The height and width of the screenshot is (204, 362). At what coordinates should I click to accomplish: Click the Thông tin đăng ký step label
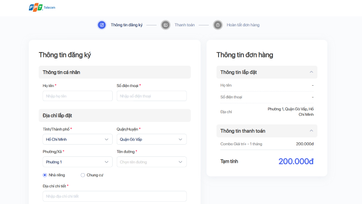point(127,25)
